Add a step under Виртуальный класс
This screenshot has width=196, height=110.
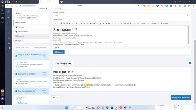(23, 84)
